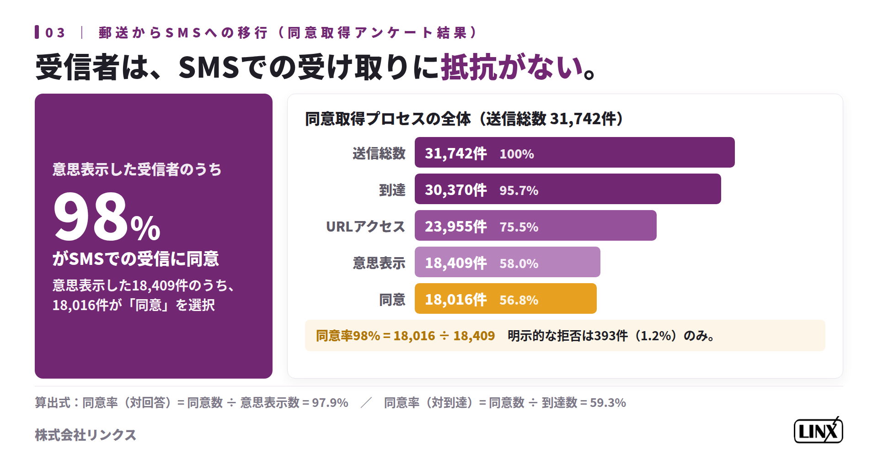Click the purple marker beside 03

click(x=37, y=32)
